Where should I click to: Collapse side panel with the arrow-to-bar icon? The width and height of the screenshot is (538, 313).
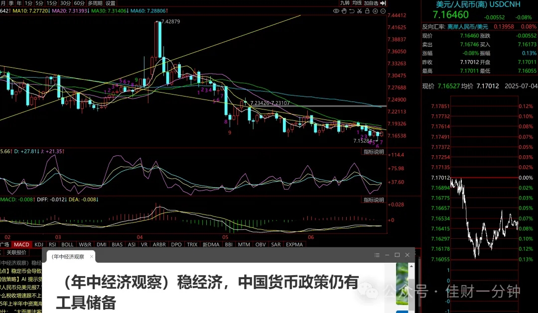pyautogui.click(x=383, y=3)
